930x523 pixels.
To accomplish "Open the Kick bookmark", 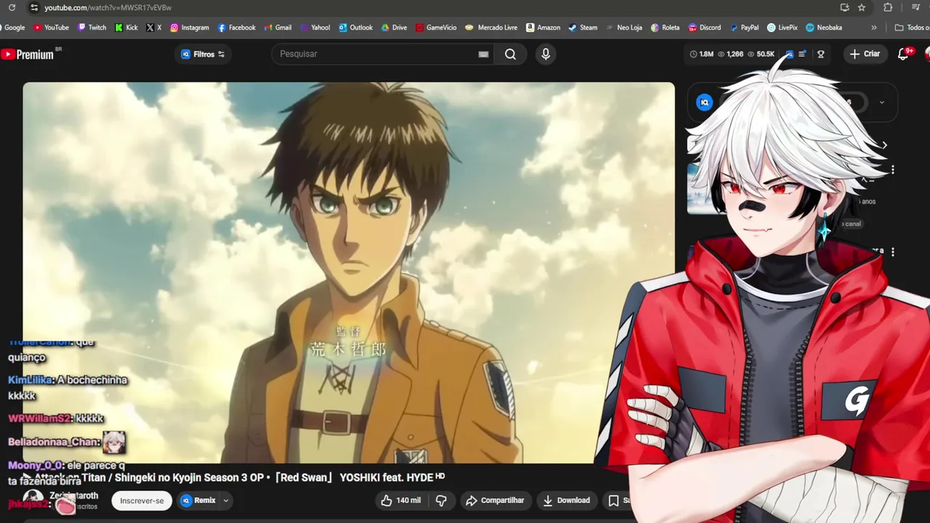I will (x=126, y=28).
